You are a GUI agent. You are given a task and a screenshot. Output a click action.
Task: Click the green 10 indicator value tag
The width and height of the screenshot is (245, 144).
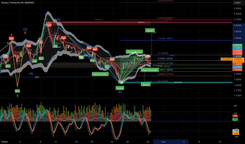point(235,119)
